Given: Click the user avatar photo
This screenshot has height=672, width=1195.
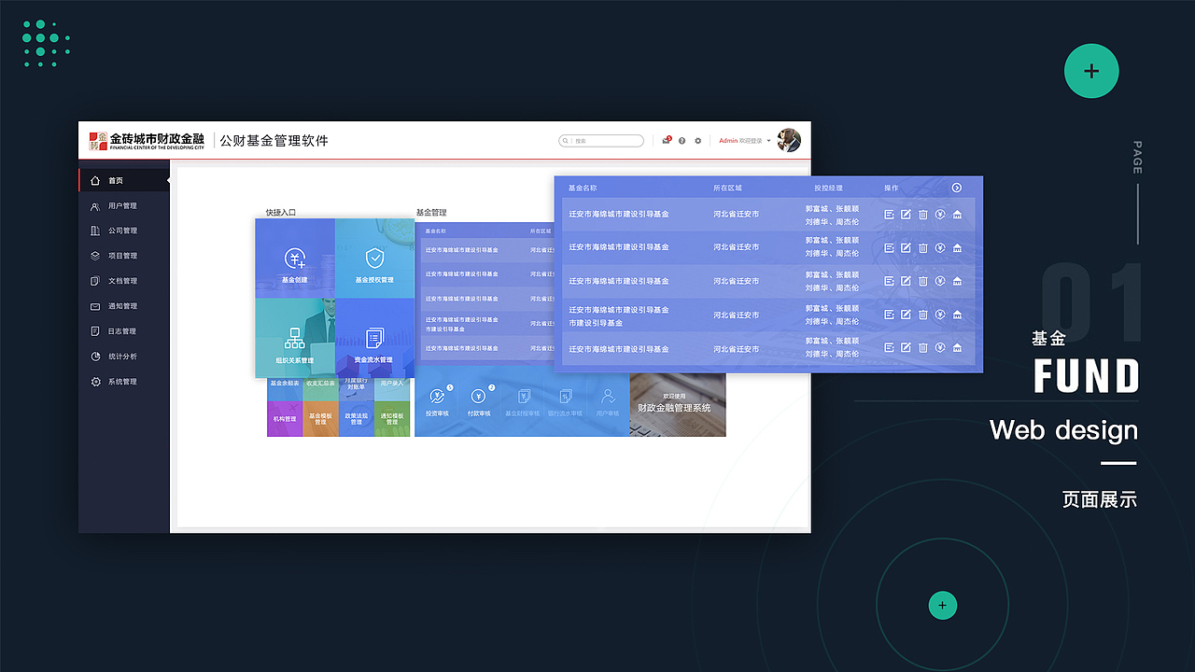Looking at the screenshot, I should (789, 140).
